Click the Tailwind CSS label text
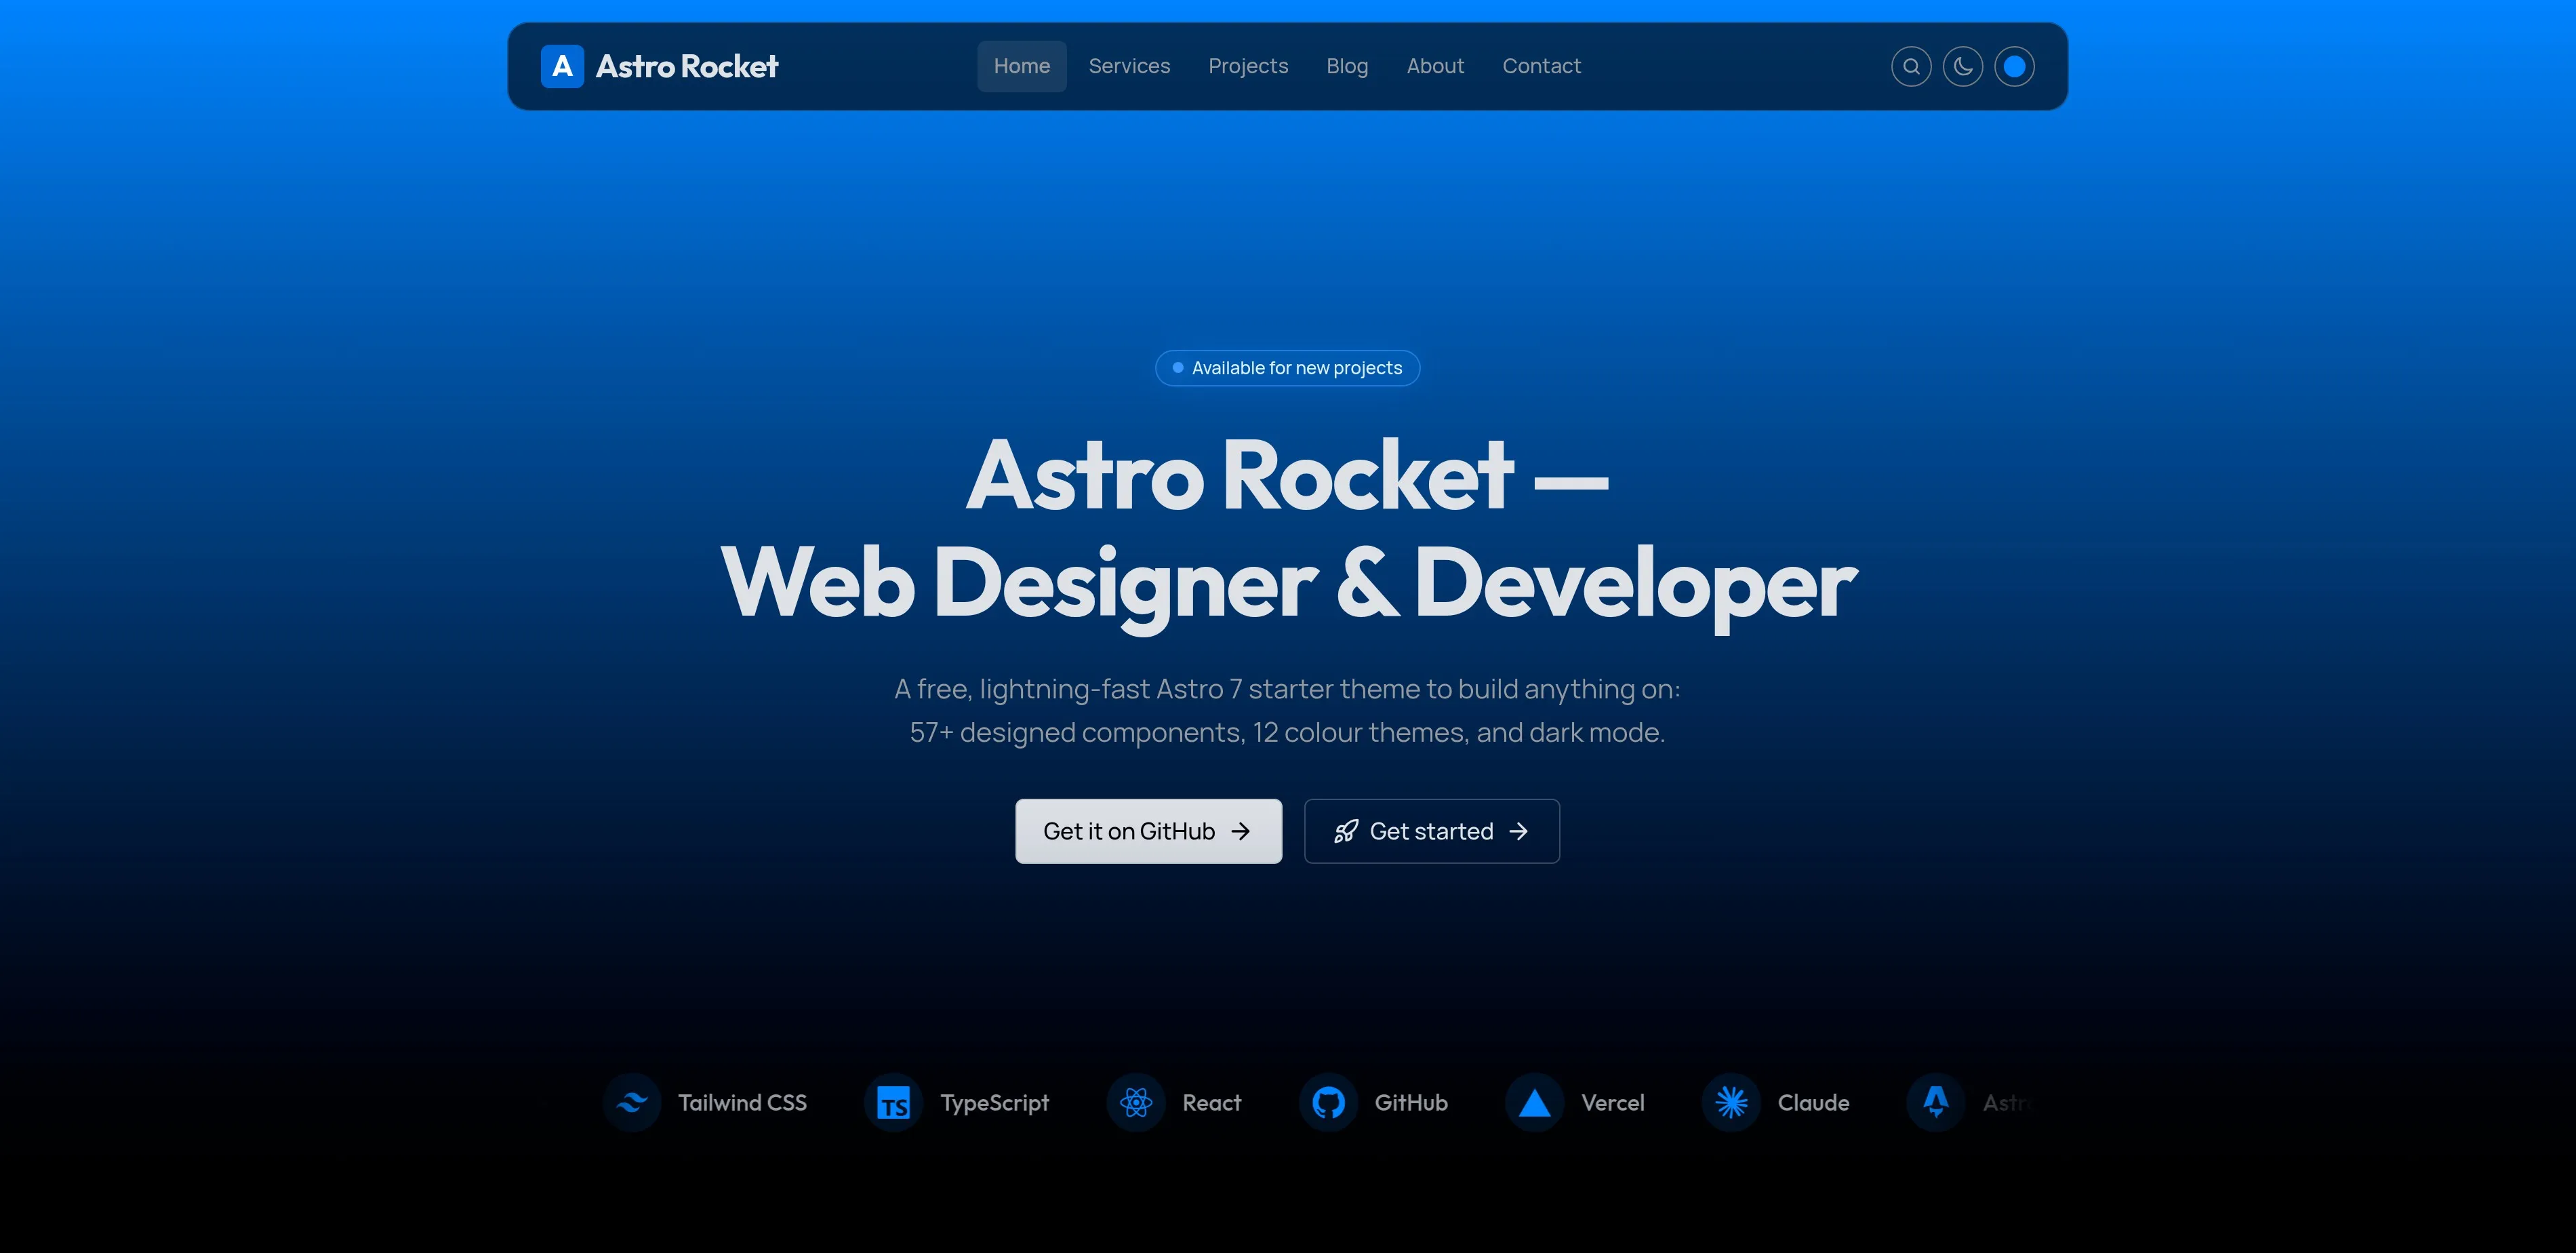2576x1253 pixels. [x=742, y=1102]
